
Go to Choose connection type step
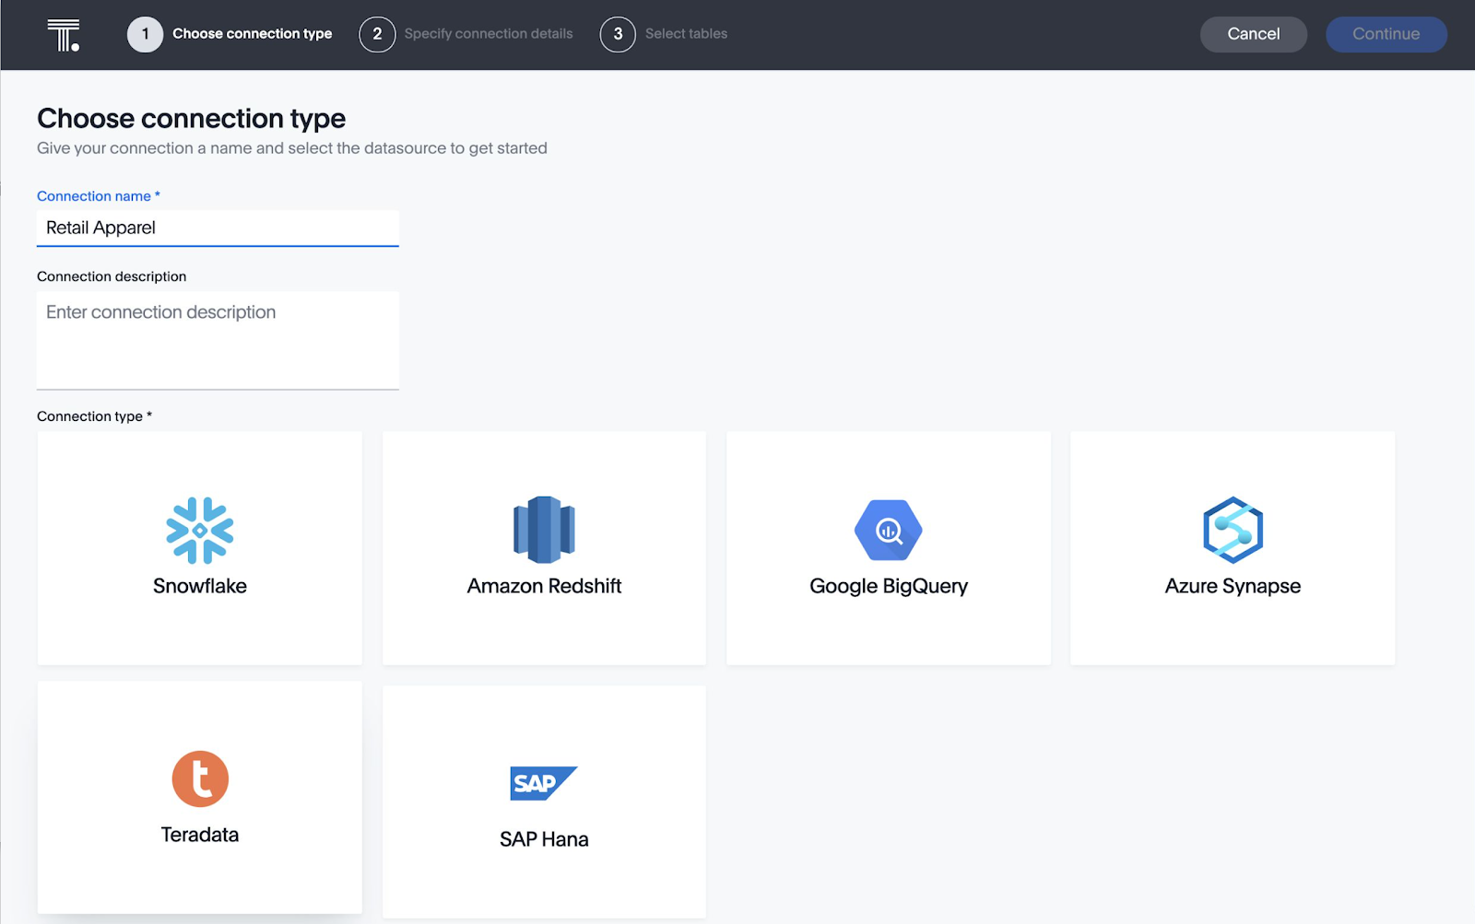point(252,34)
